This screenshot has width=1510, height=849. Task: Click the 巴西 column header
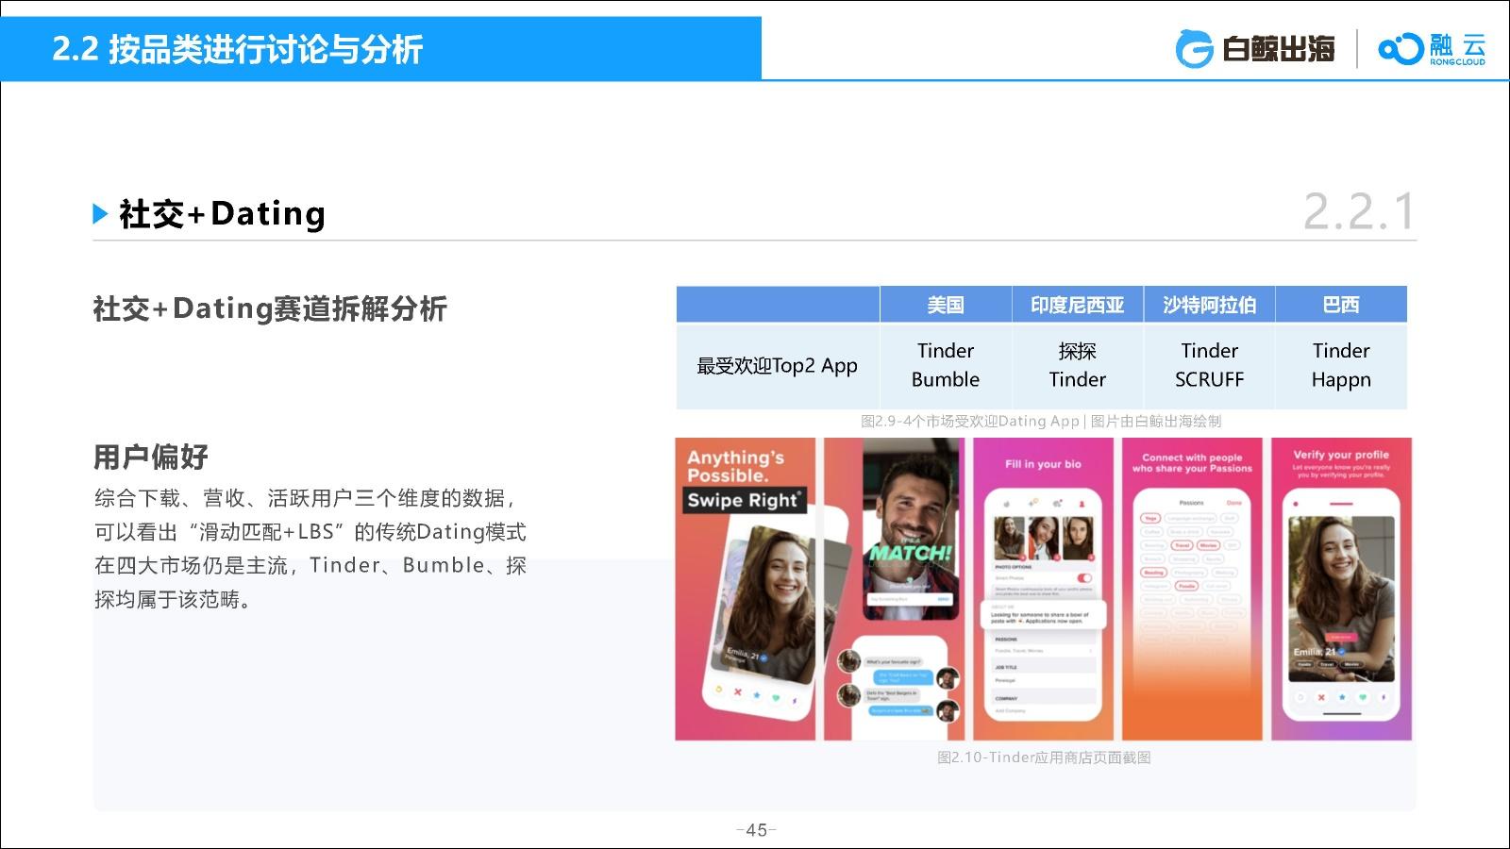pyautogui.click(x=1341, y=305)
